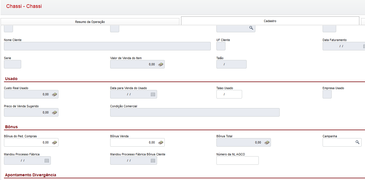Click the 'Bônus' section heading
The height and width of the screenshot is (180, 365).
coord(11,127)
